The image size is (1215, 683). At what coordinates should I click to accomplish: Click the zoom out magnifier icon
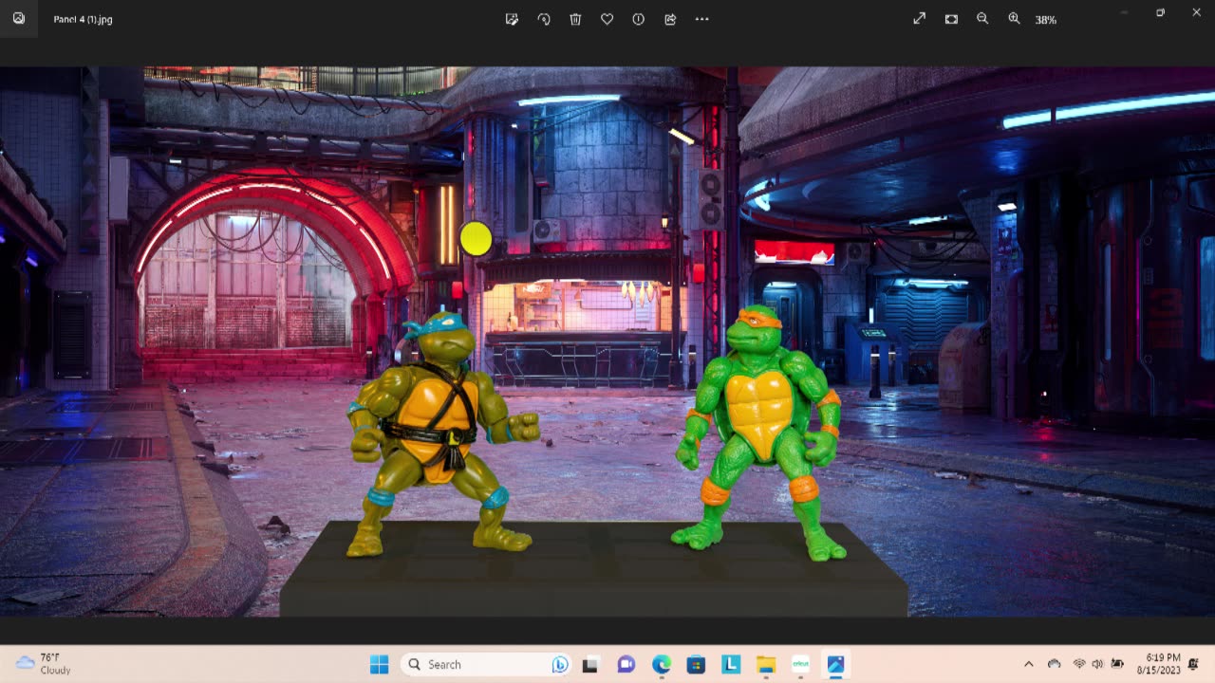coord(982,19)
